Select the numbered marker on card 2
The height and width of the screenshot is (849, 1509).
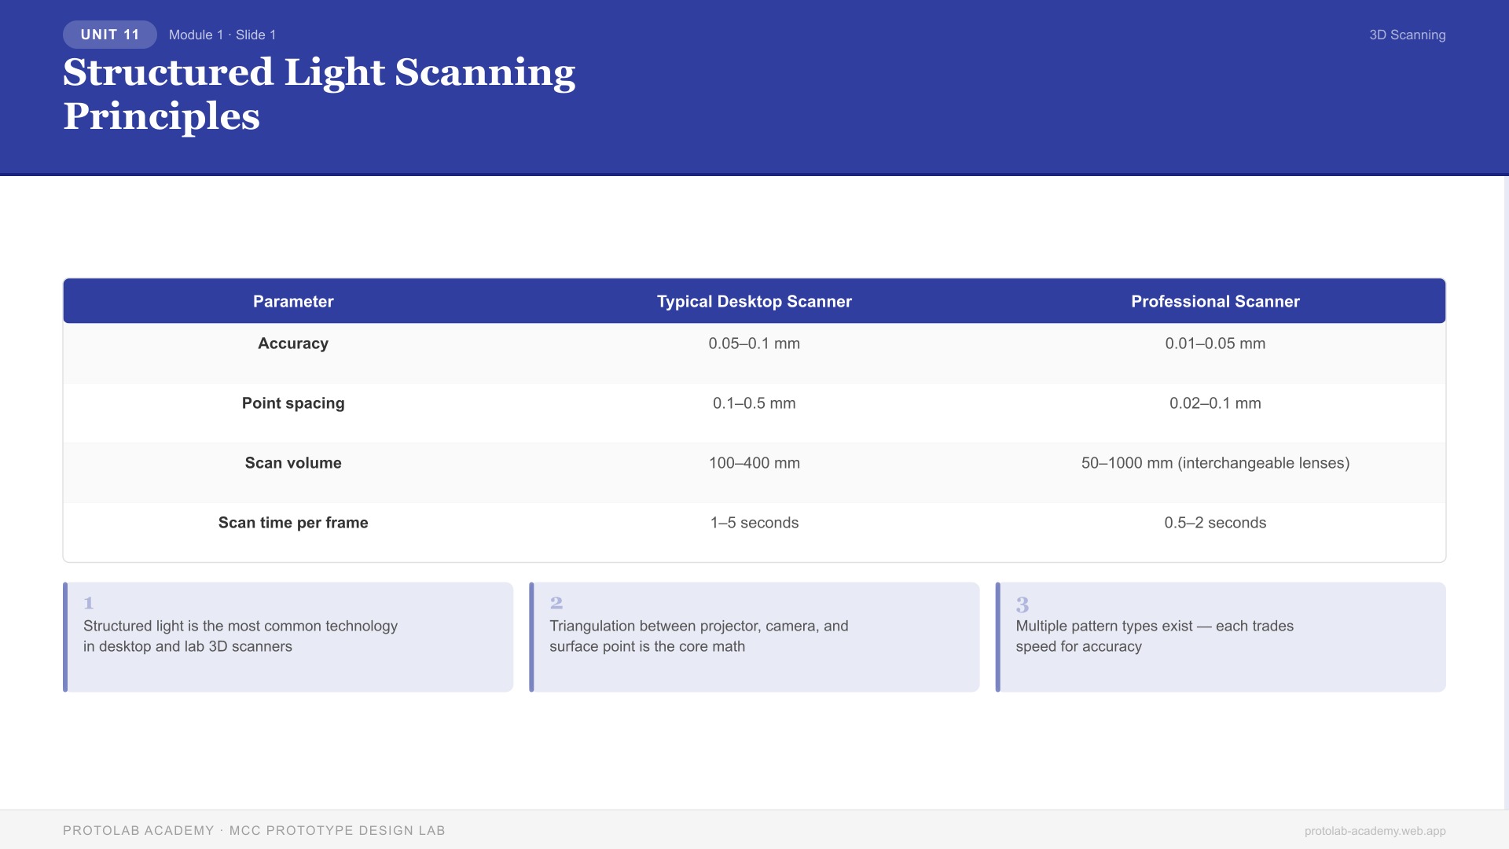[556, 602]
